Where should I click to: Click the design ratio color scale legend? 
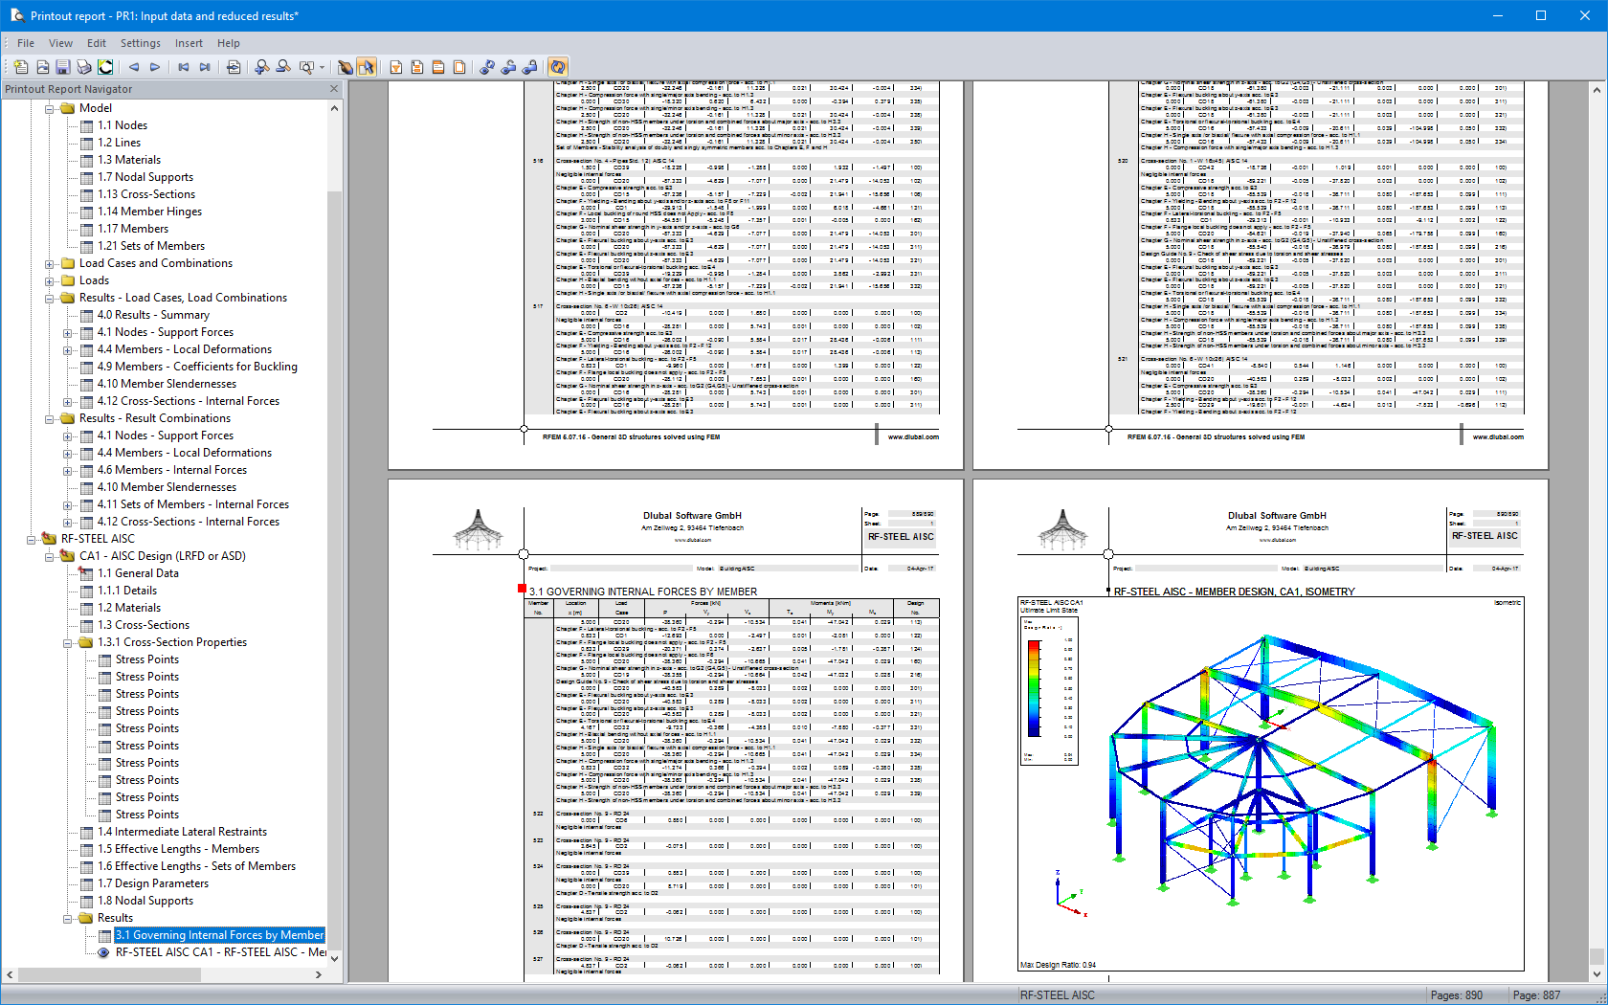click(x=1048, y=689)
